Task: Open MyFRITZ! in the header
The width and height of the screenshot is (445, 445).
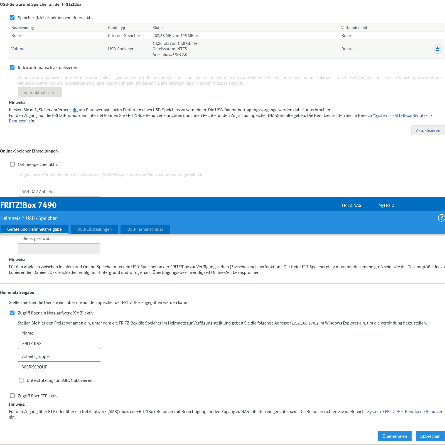Action: [387, 205]
